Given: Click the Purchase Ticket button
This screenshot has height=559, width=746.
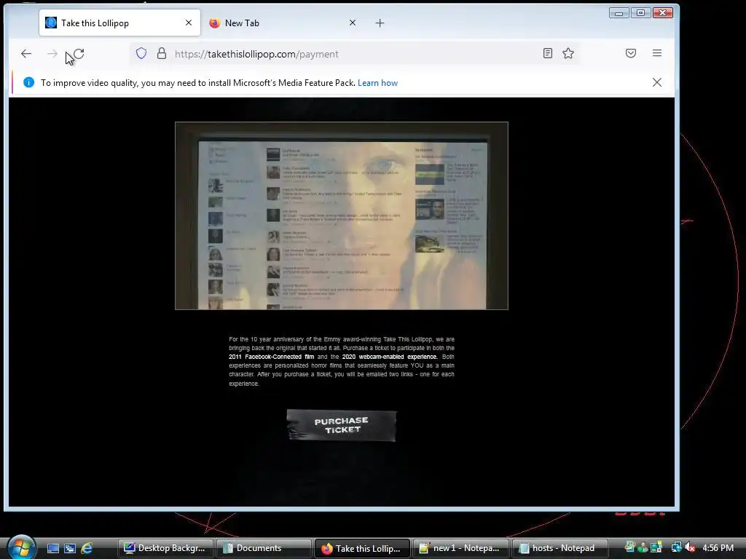Looking at the screenshot, I should point(342,425).
